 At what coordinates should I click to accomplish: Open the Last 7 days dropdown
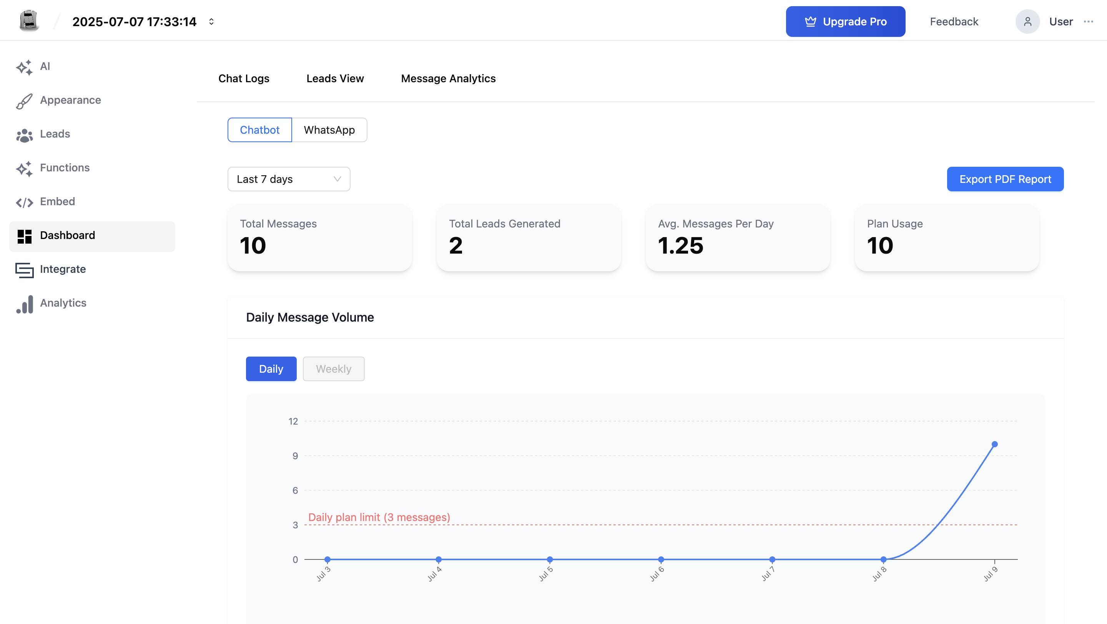pos(289,179)
